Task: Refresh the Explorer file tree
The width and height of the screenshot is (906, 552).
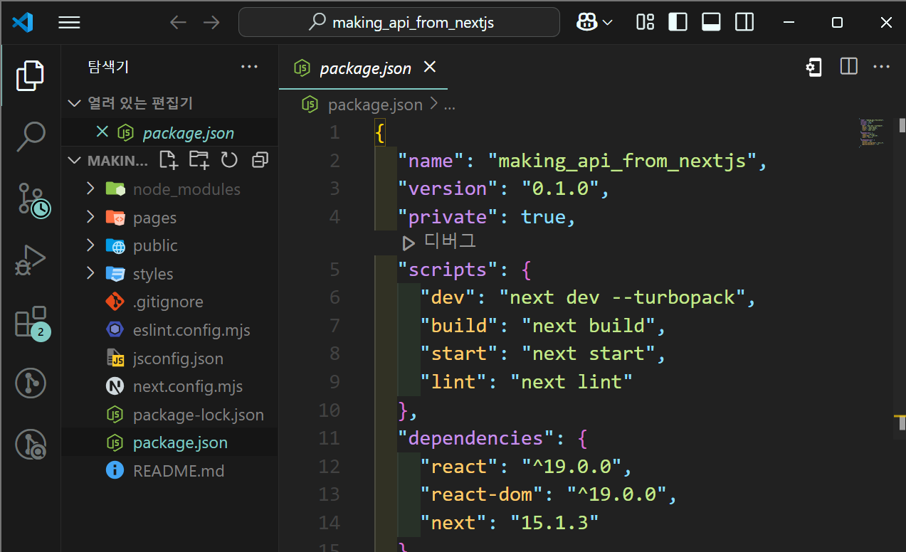Action: tap(229, 160)
